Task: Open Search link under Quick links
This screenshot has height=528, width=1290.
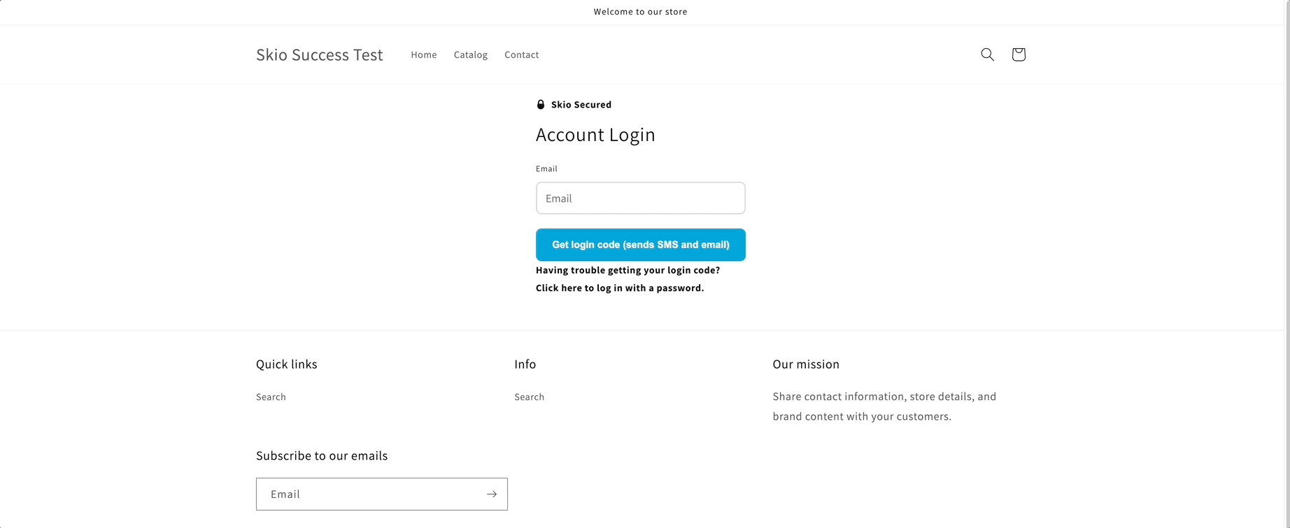Action: pos(271,397)
